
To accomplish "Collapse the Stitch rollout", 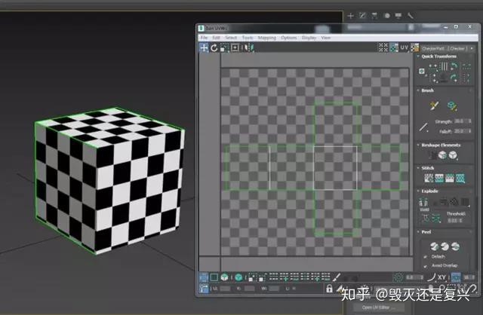I will pos(418,168).
